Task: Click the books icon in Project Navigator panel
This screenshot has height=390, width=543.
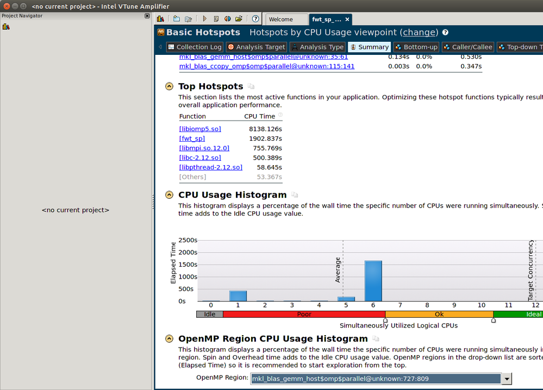Action: [6, 27]
